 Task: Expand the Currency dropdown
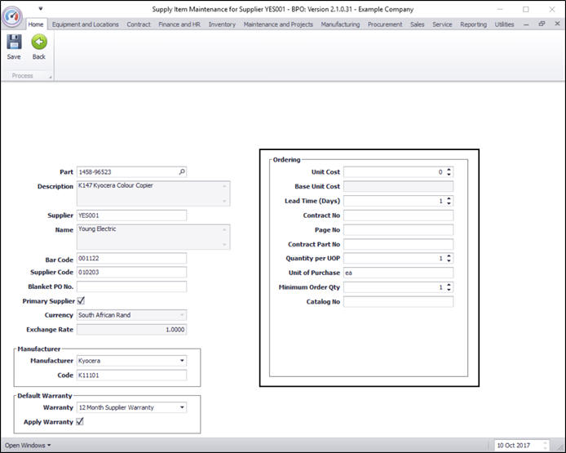(x=182, y=315)
